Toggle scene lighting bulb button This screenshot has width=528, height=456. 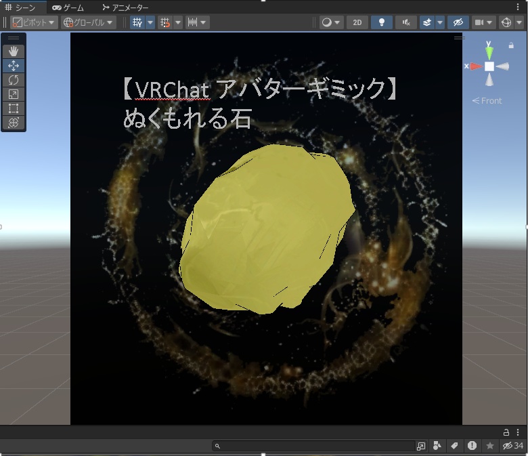(382, 22)
